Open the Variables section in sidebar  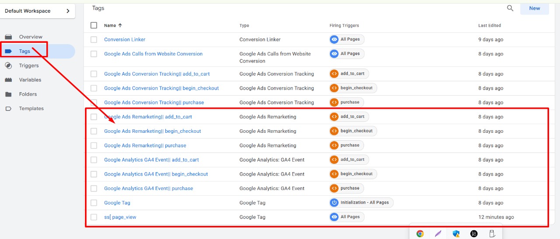(30, 80)
